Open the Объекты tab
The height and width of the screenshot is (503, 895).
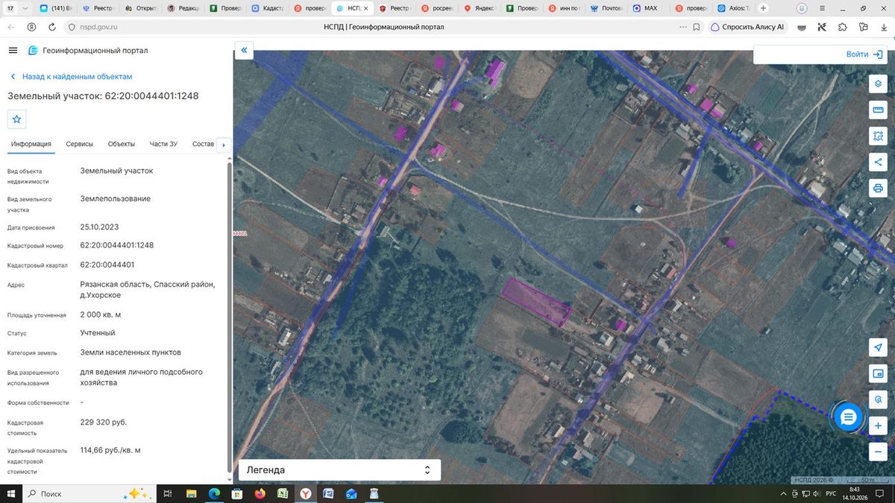[x=122, y=144]
